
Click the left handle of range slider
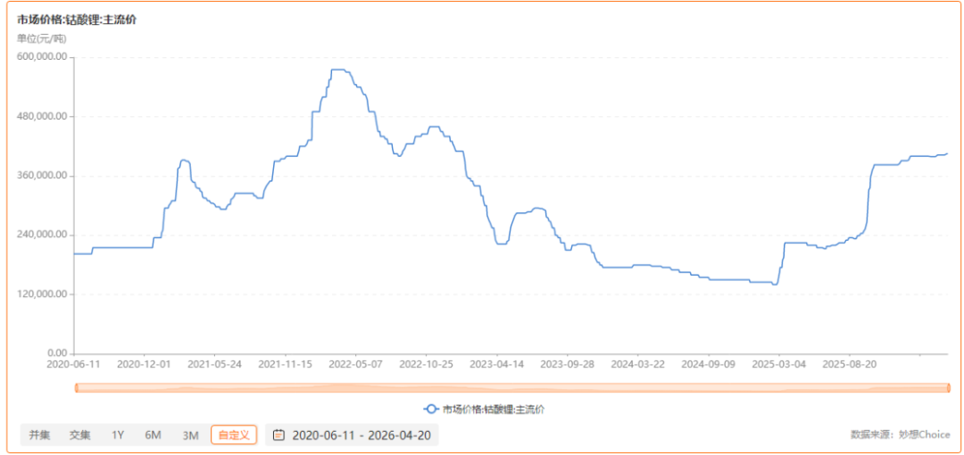(76, 387)
